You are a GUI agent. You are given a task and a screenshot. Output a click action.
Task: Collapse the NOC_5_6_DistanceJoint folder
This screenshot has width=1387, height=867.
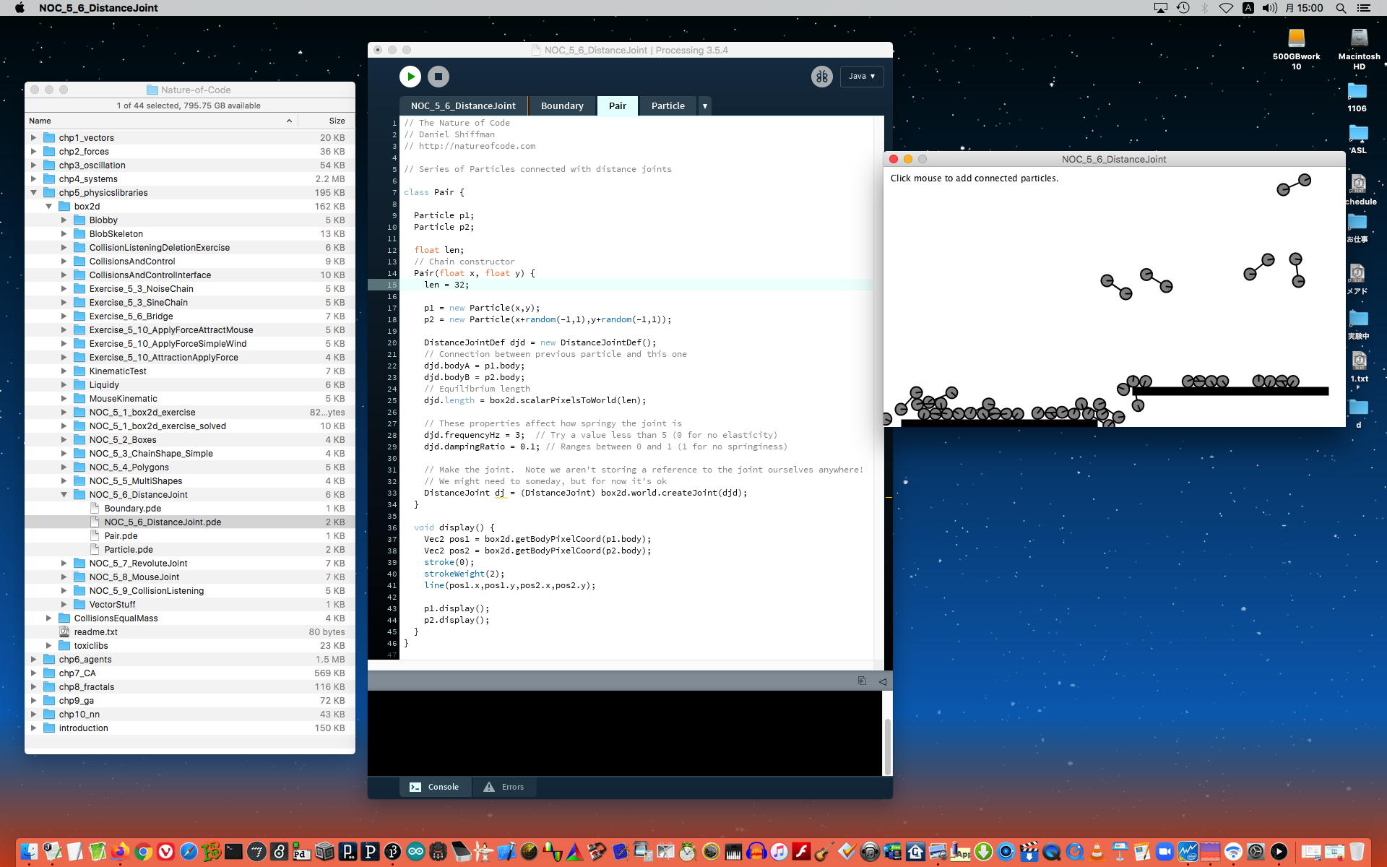[x=64, y=495]
